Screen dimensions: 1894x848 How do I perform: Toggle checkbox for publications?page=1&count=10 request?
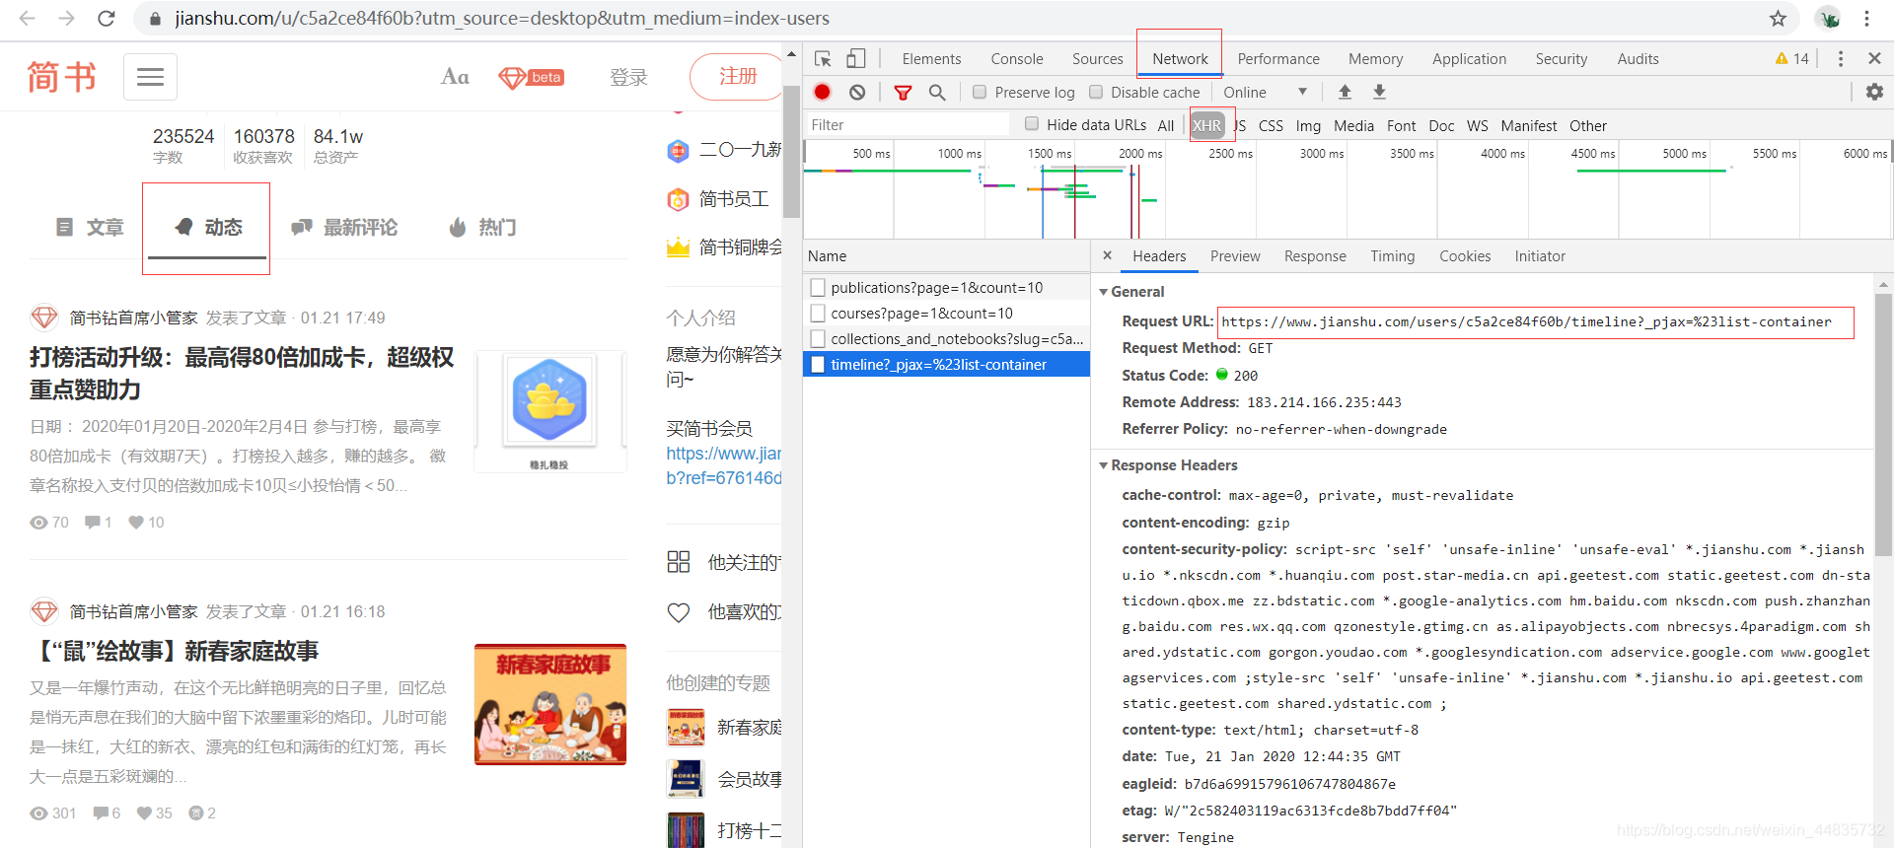pos(818,288)
